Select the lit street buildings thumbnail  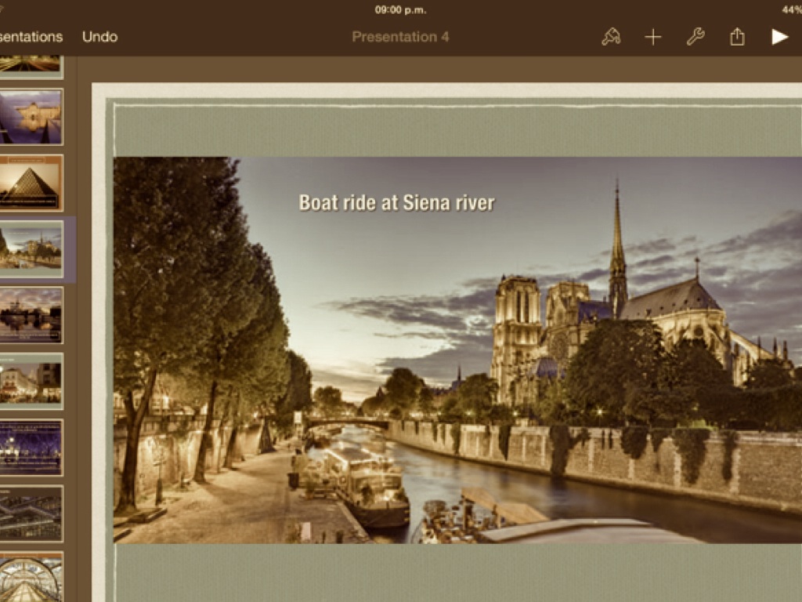(31, 381)
